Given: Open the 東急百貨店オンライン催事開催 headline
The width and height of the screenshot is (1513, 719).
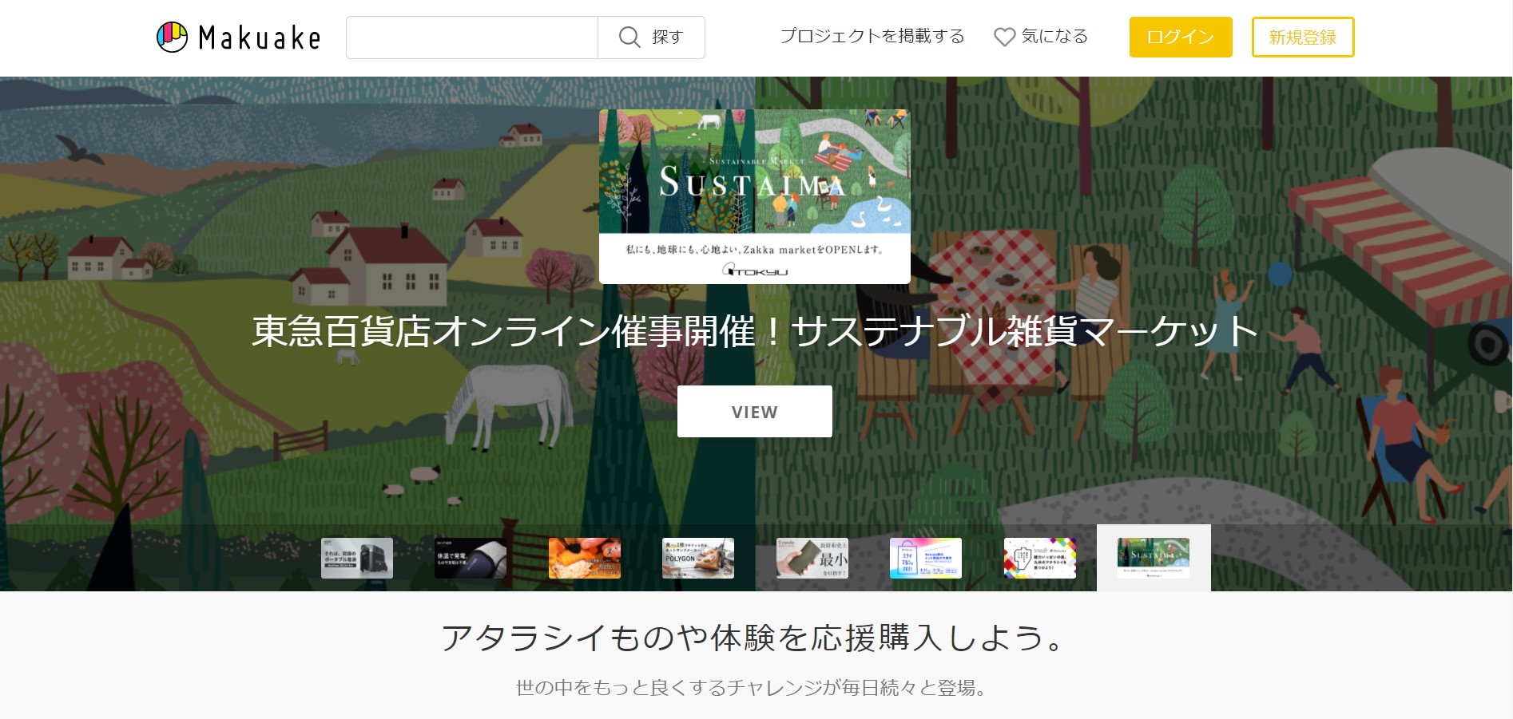Looking at the screenshot, I should 755,331.
